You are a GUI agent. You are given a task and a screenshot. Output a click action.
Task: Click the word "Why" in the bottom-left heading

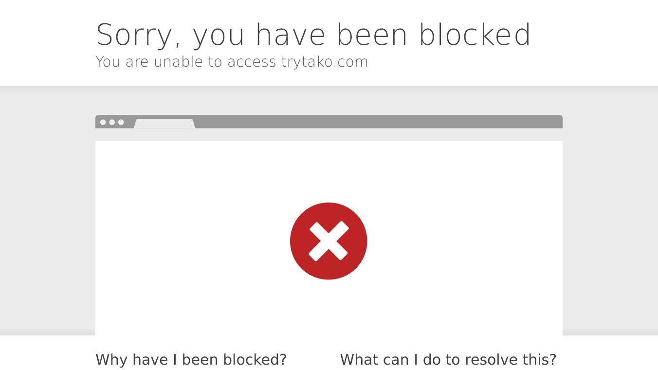(112, 360)
